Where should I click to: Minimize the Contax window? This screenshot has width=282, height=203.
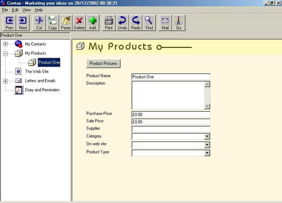coord(266,3)
